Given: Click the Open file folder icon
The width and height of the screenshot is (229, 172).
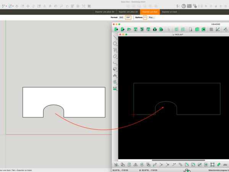Looking at the screenshot, I should coord(129,29).
